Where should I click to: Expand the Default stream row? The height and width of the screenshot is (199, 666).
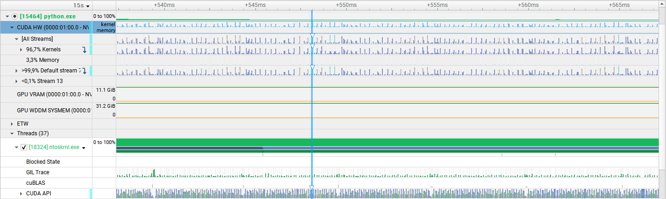[x=17, y=71]
